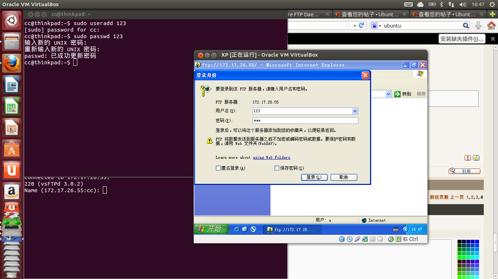Open the battery indicator menu
Screen dimensions: 498x279
tap(432, 4)
